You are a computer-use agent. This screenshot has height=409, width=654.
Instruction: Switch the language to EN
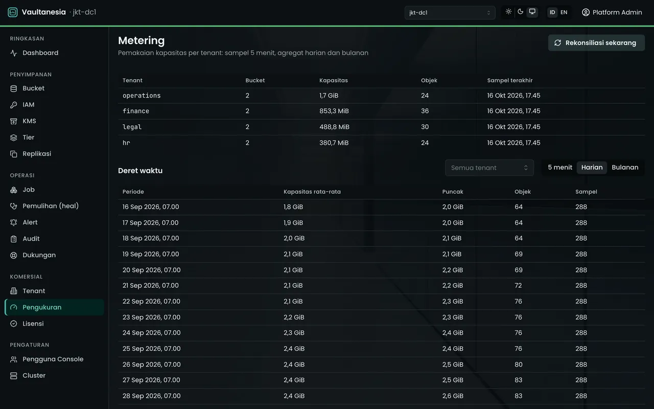(564, 12)
